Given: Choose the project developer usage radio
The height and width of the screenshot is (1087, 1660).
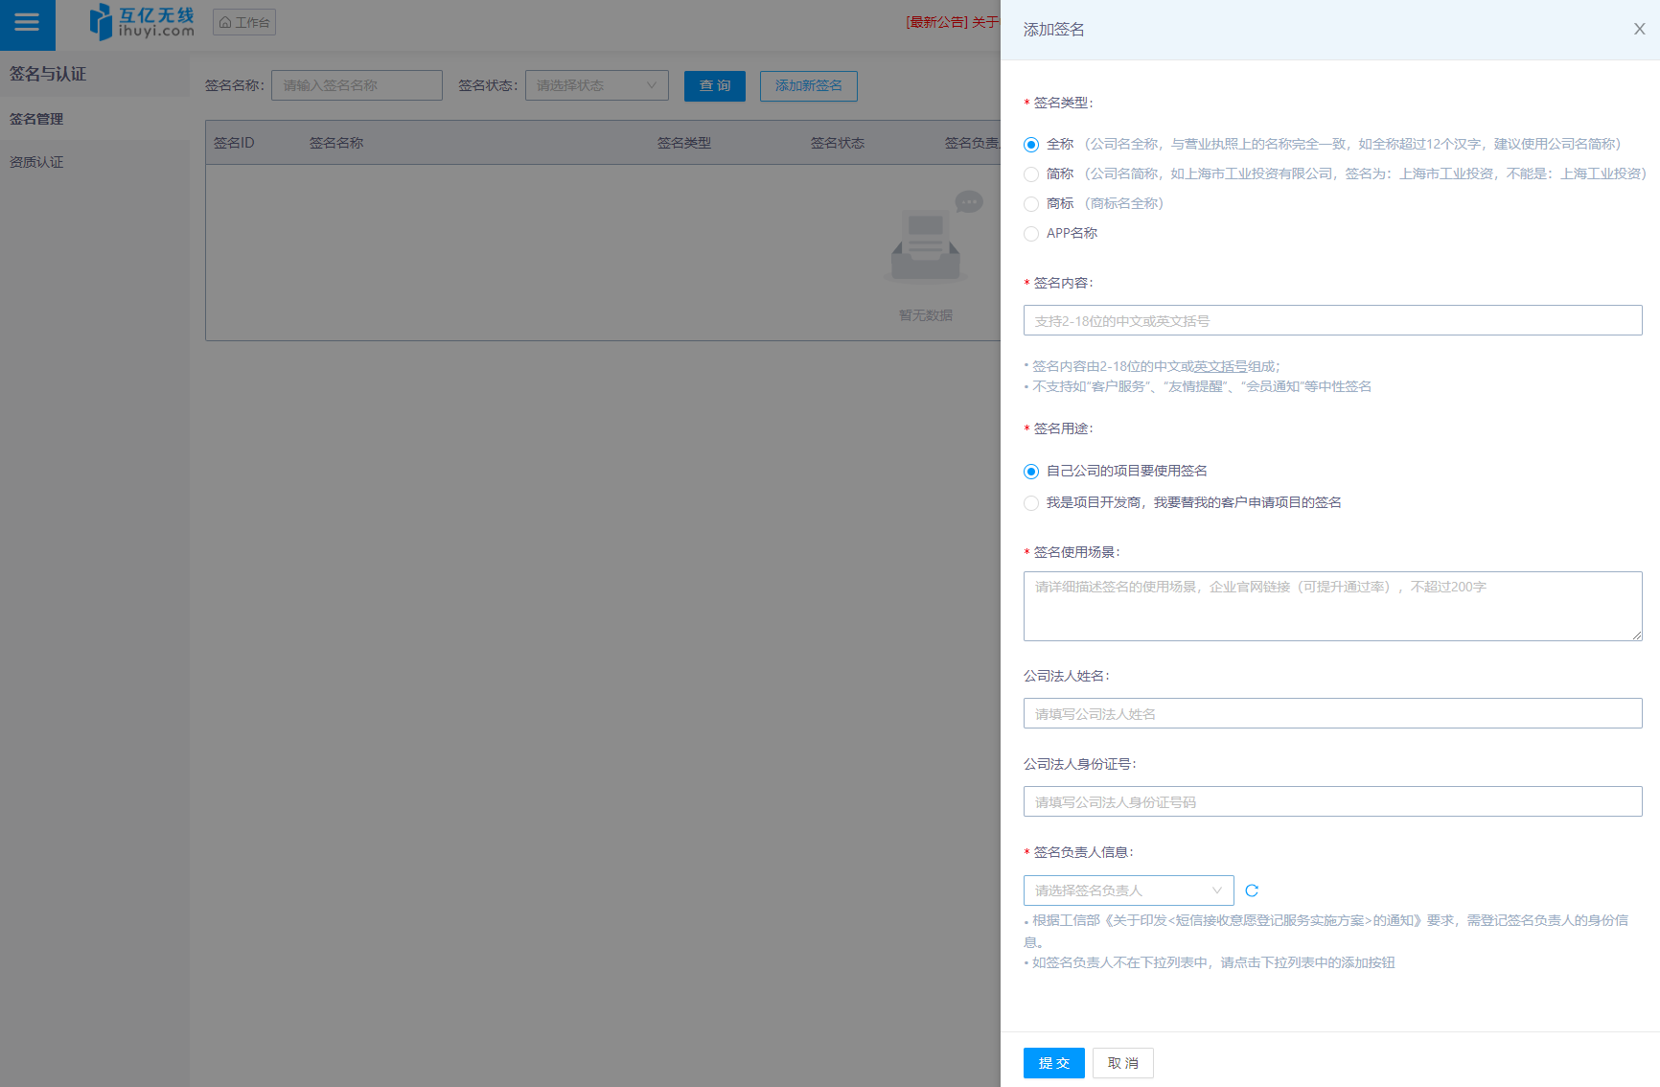Looking at the screenshot, I should click(x=1031, y=503).
